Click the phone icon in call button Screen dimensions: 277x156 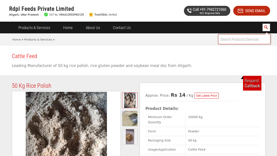tap(189, 11)
